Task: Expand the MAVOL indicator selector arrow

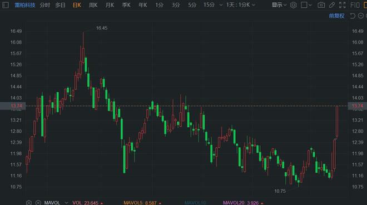Action: (x=67, y=203)
